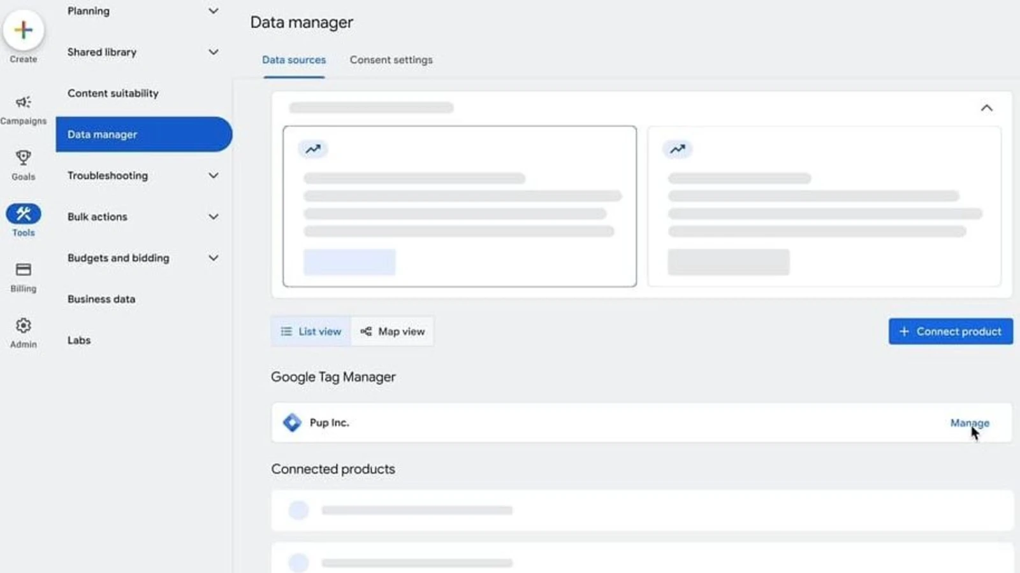Collapse the recommendations card panel
The image size is (1020, 573).
(x=986, y=108)
